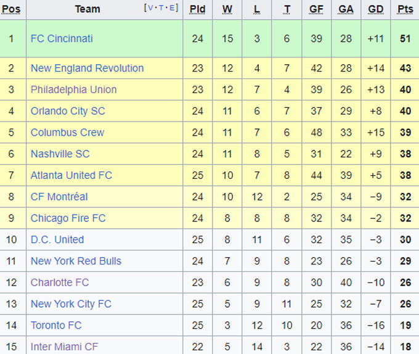The height and width of the screenshot is (354, 419).
Task: Open Columbus Crew team link
Action: (67, 133)
